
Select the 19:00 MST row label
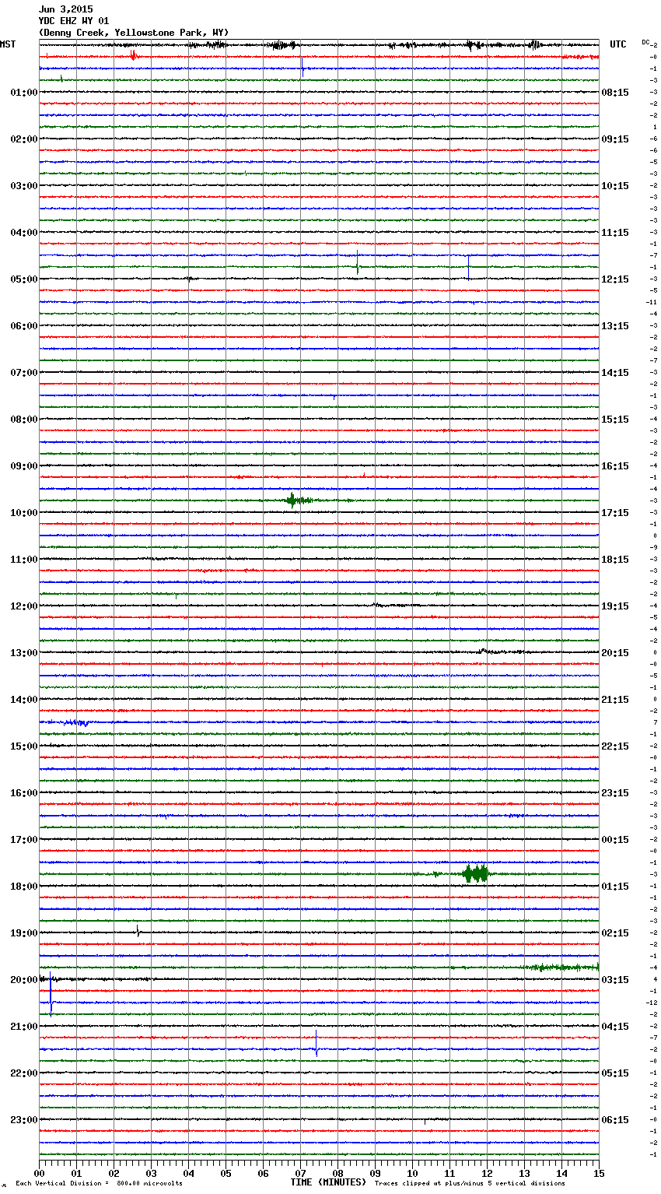tap(24, 933)
